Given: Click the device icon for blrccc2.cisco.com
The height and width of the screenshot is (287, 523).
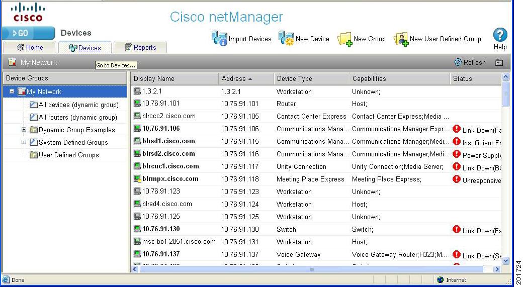Looking at the screenshot, I should (137, 116).
